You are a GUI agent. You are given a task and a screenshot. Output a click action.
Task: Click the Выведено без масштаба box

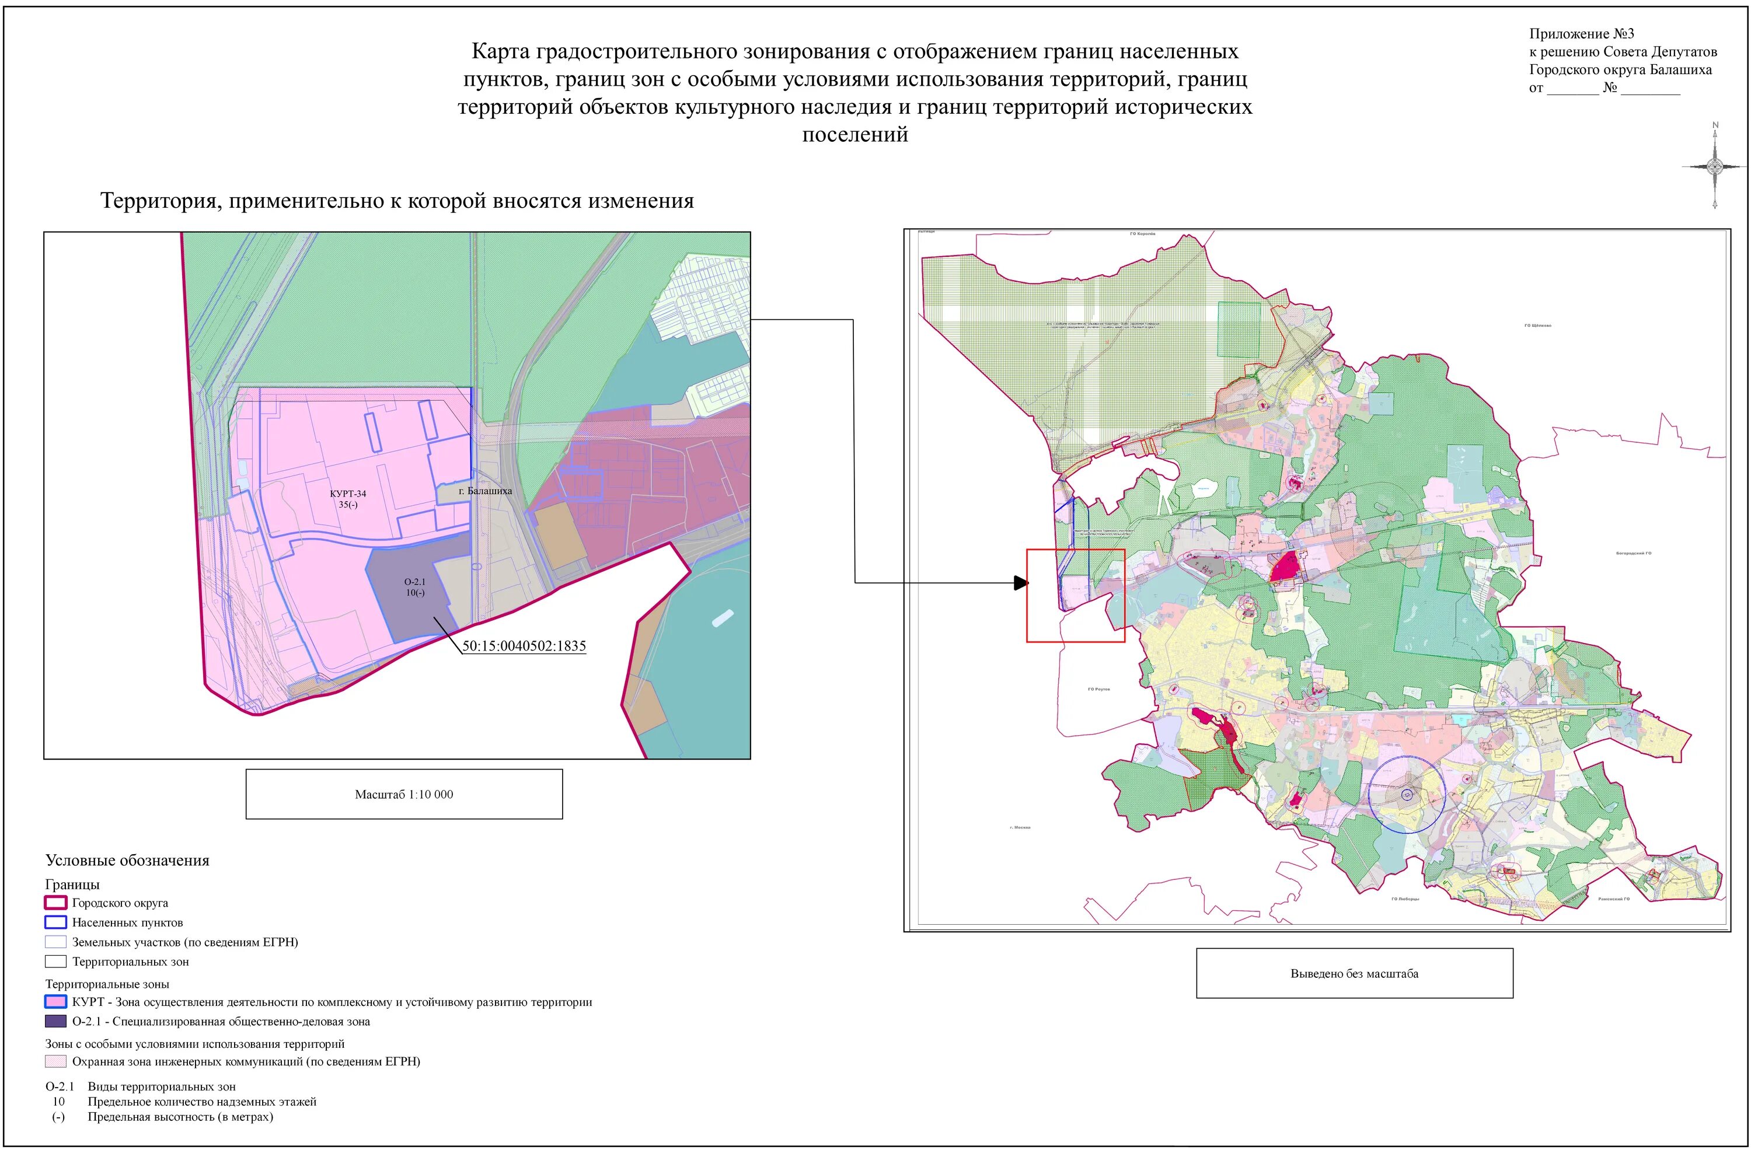pos(1354,973)
